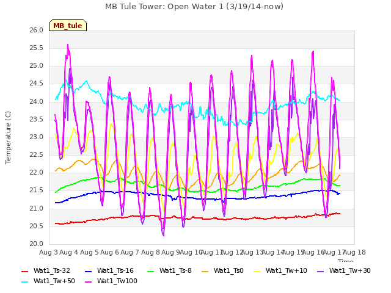The image size is (391, 293).
Task: Click the 25.0 y-axis tick label
Action: (x=37, y=66)
